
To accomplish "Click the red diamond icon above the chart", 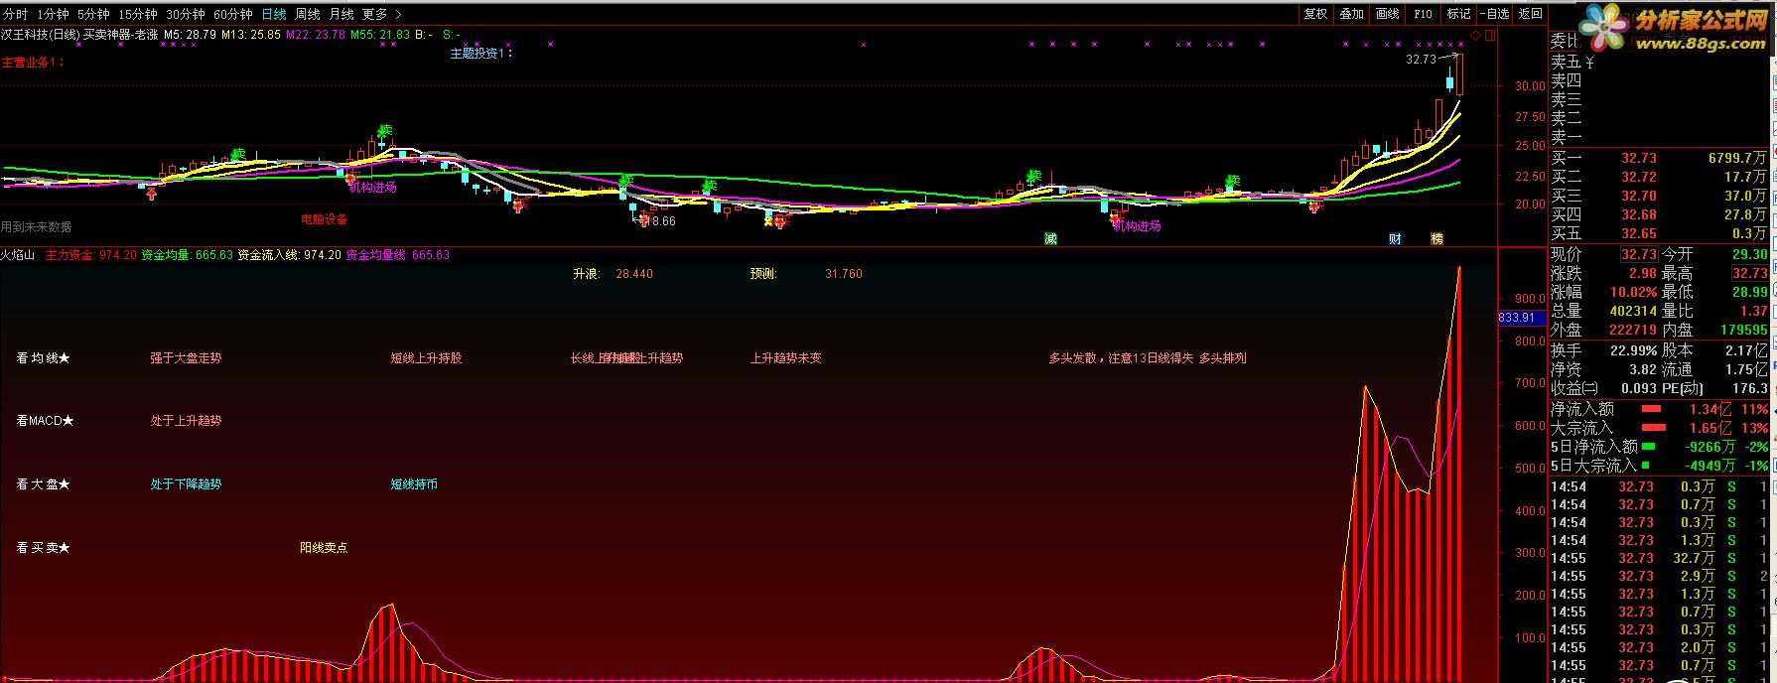I will (1475, 35).
